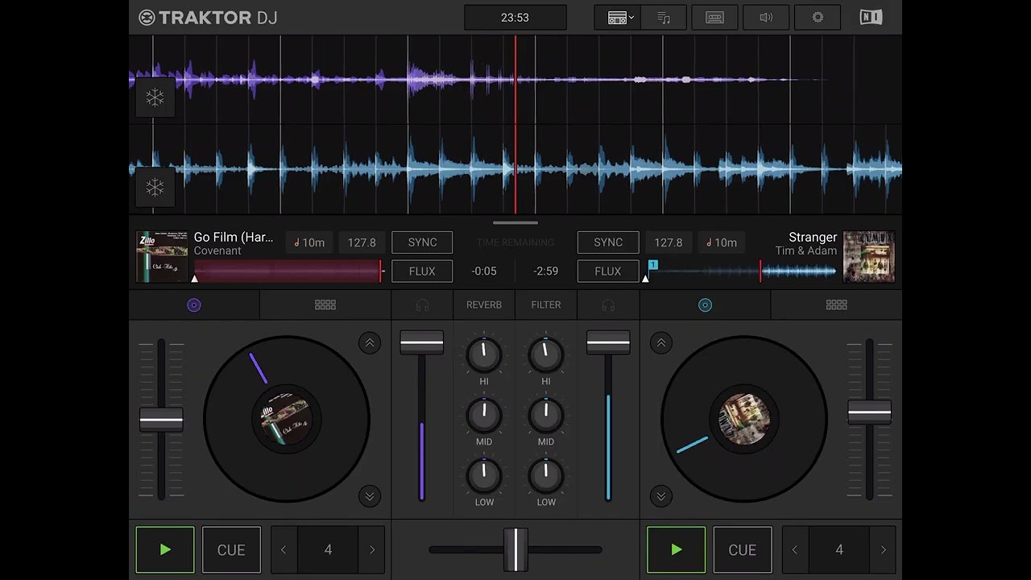Toggle right deck headphone cue
This screenshot has height=580, width=1031.
click(608, 305)
